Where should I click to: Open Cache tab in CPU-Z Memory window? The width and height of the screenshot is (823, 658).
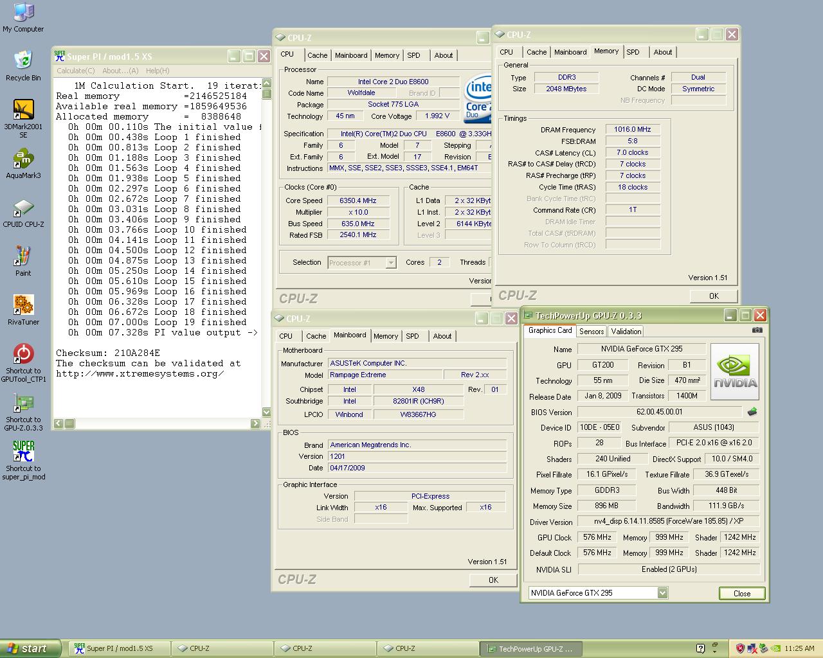(536, 52)
